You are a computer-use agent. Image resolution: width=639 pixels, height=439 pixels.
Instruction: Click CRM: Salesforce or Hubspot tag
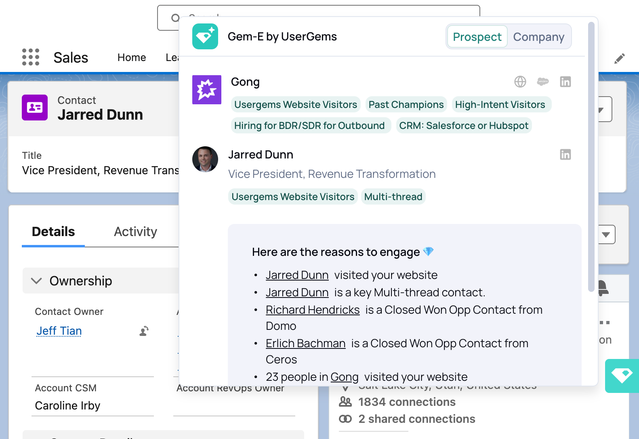[464, 125]
